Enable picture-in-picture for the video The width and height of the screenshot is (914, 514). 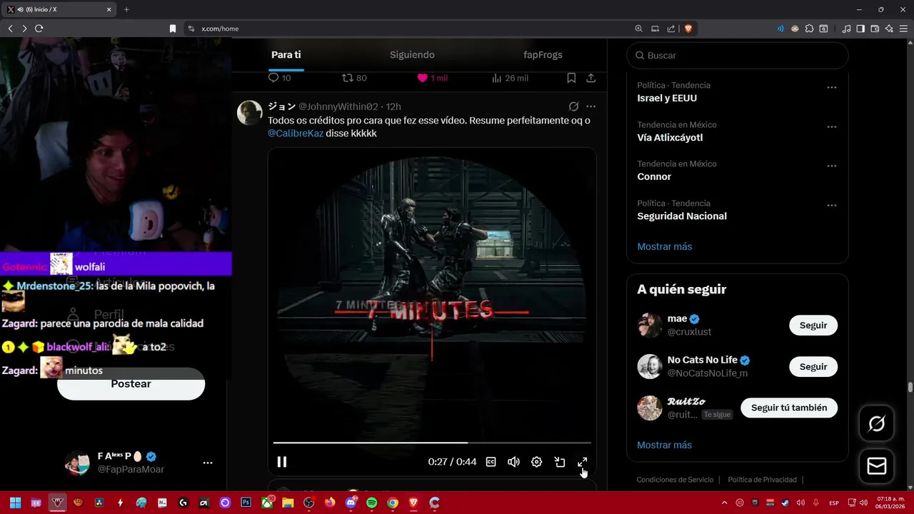[x=560, y=462]
